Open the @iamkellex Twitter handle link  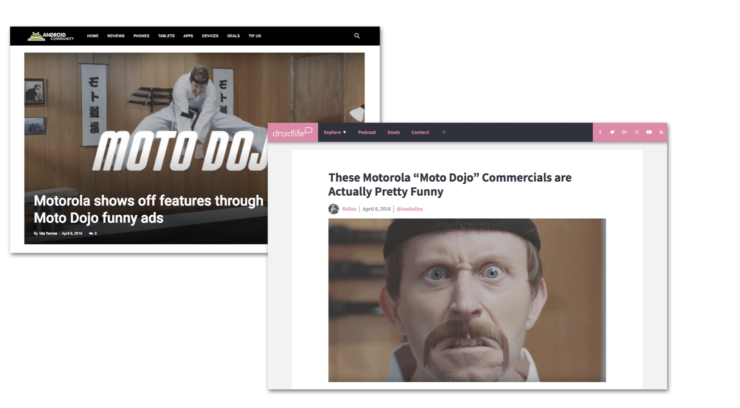point(409,209)
